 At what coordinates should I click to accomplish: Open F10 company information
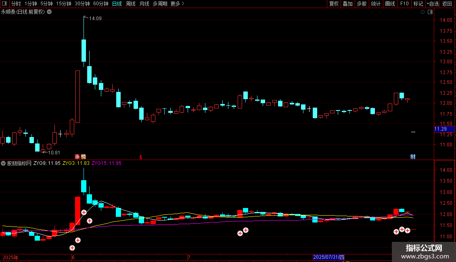[x=404, y=4]
